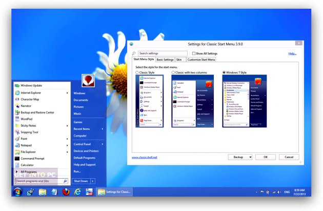The width and height of the screenshot is (323, 211).
Task: Open the www.classicshell.net link
Action: coord(145,158)
